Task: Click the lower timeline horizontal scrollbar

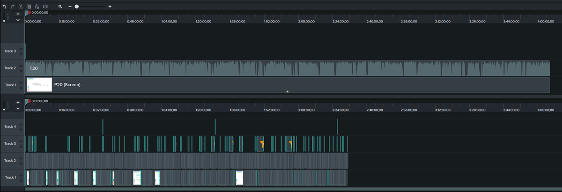Action: pos(293,189)
